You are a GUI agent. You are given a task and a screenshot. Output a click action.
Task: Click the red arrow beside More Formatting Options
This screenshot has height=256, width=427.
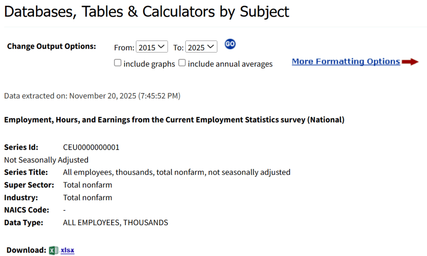(x=410, y=62)
